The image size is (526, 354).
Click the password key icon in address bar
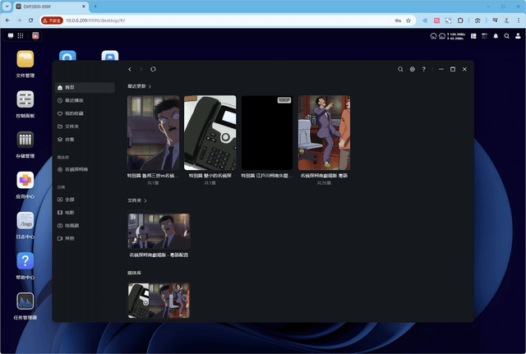click(x=398, y=21)
